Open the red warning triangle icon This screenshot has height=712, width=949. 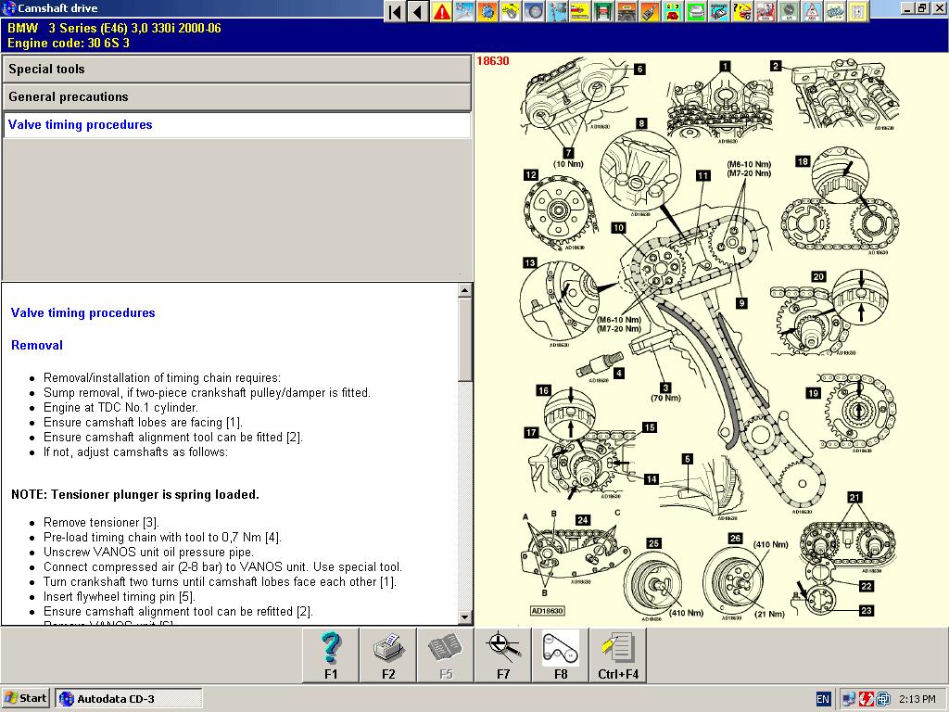[x=442, y=11]
